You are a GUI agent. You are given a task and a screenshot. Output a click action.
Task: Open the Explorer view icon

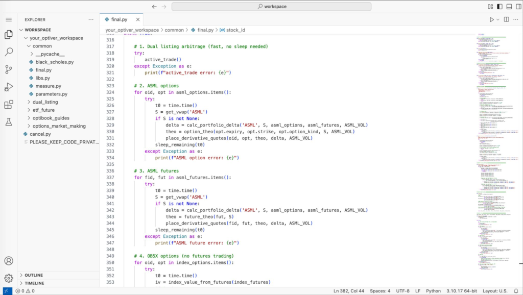[9, 34]
